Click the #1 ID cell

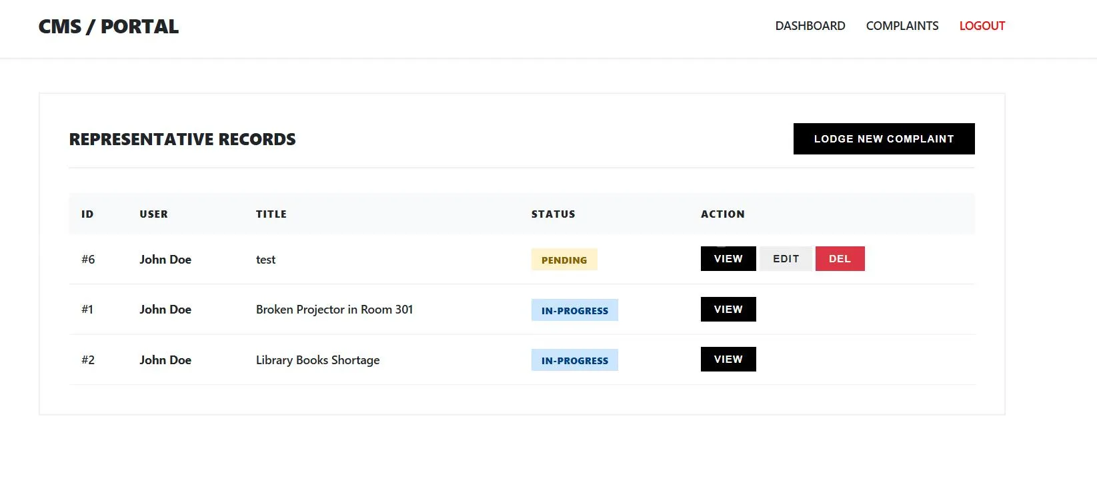coord(87,310)
